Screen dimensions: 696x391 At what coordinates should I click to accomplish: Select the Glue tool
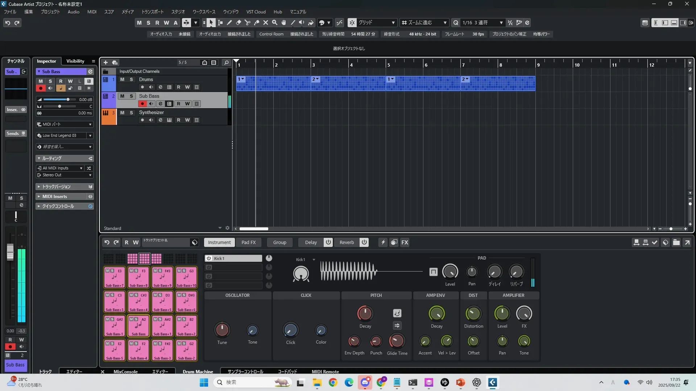tap(257, 23)
